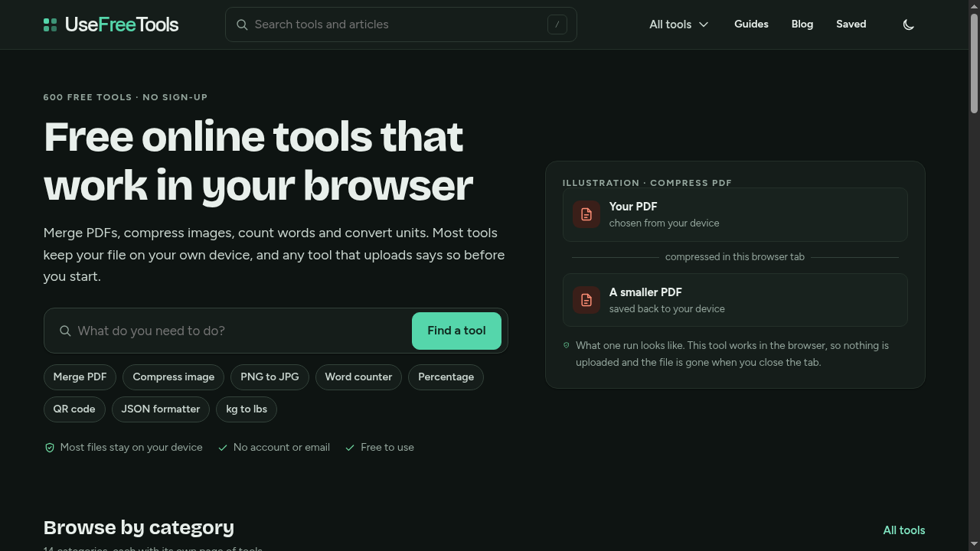Select the Word counter chip
The height and width of the screenshot is (551, 980).
tap(358, 377)
